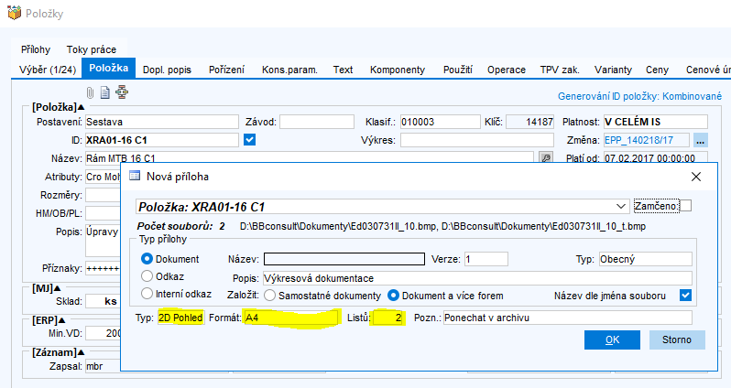Click the Položky application icon

pos(15,13)
